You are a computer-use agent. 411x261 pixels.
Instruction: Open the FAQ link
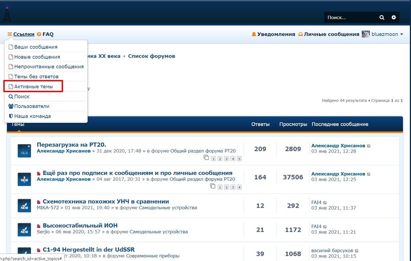pos(48,34)
